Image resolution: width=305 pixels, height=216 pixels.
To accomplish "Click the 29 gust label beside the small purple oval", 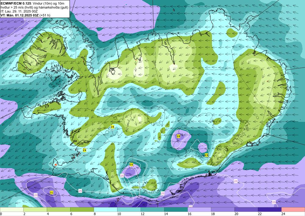I will (206, 155).
